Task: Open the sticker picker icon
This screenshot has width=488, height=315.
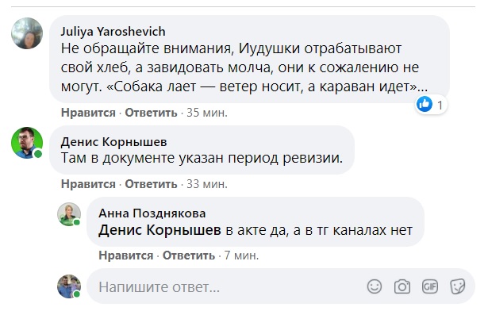Action: click(x=458, y=286)
